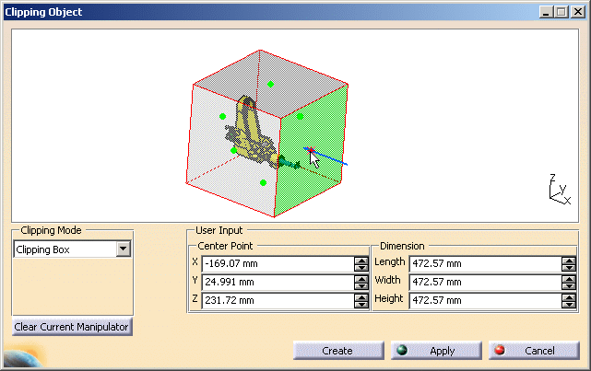Decrease Y center value with down arrow

tap(361, 285)
